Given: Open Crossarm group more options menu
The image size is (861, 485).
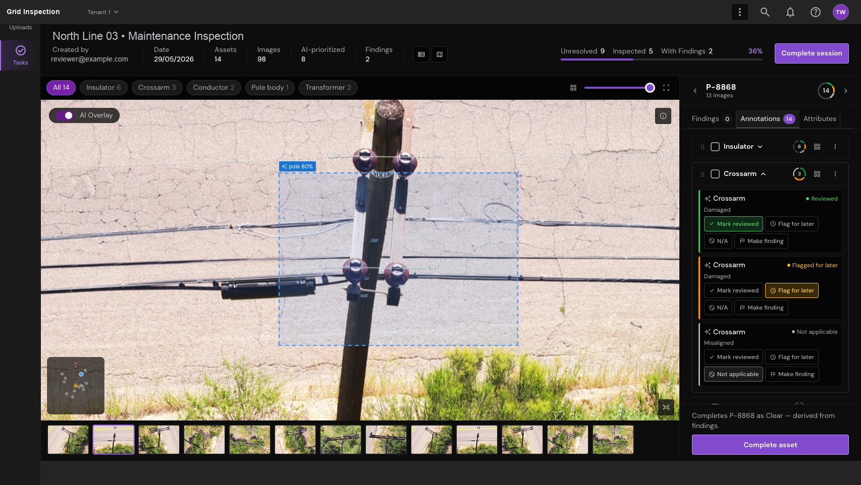Looking at the screenshot, I should [835, 174].
